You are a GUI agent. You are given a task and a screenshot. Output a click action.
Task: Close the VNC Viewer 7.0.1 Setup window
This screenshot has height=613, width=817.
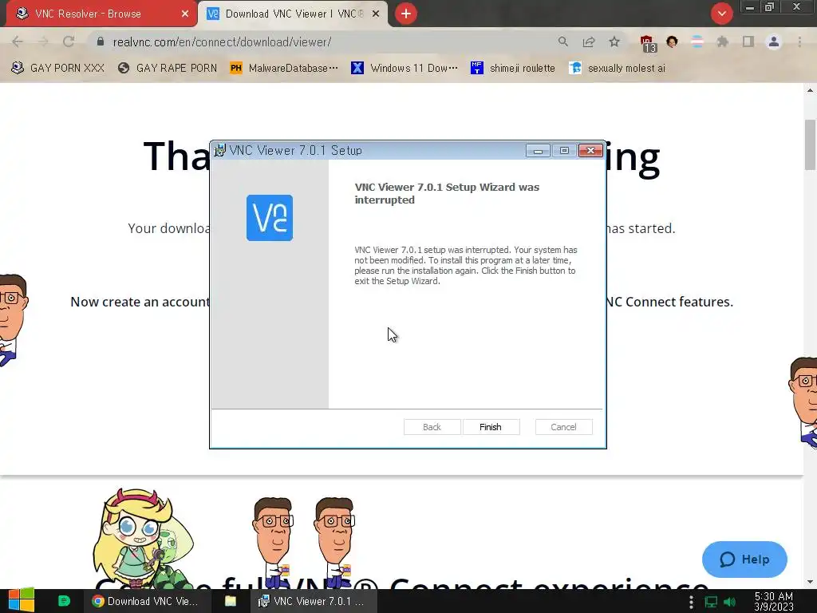pos(590,151)
